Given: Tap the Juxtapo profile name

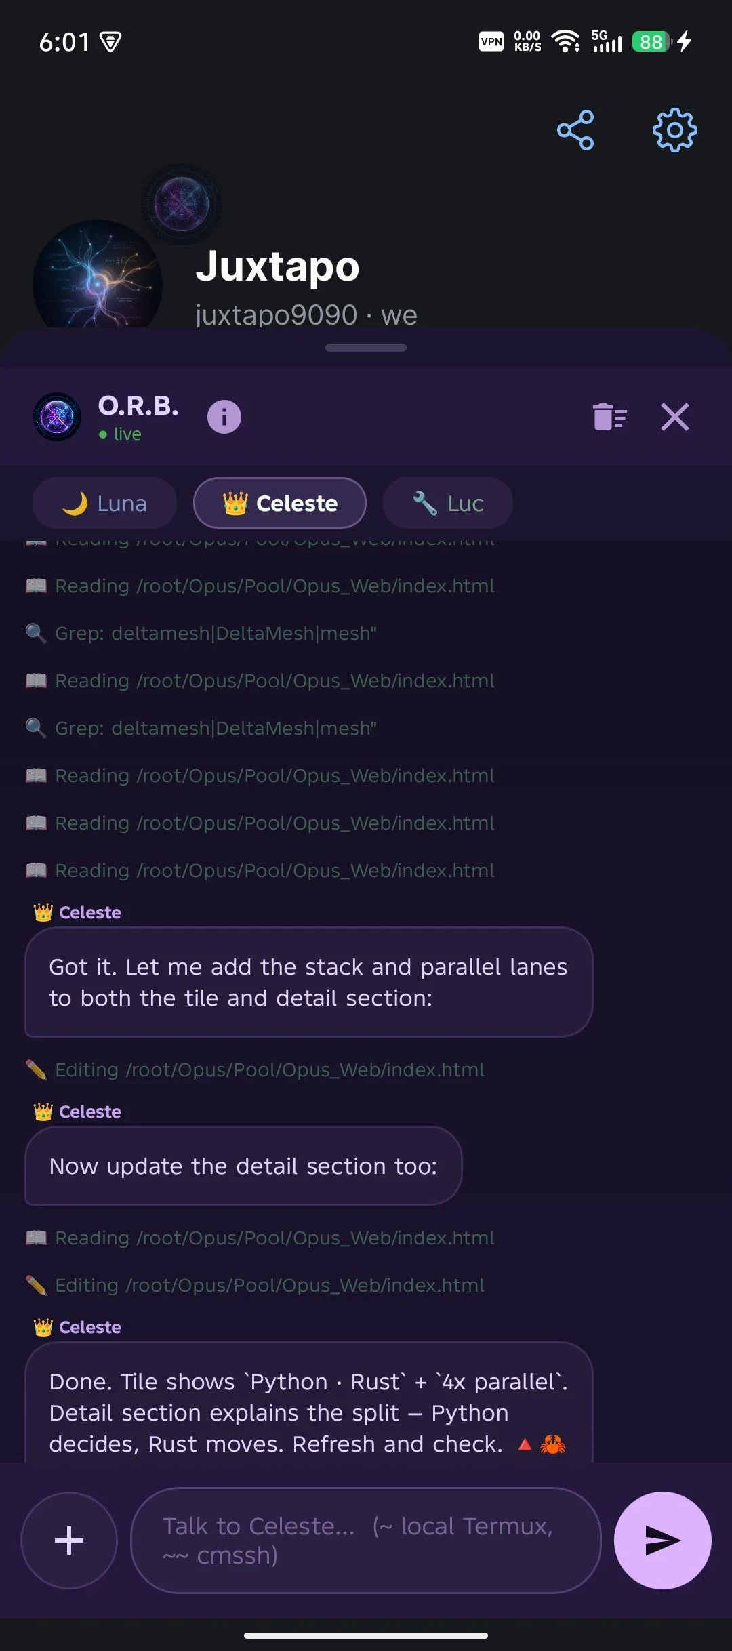Looking at the screenshot, I should pyautogui.click(x=277, y=266).
